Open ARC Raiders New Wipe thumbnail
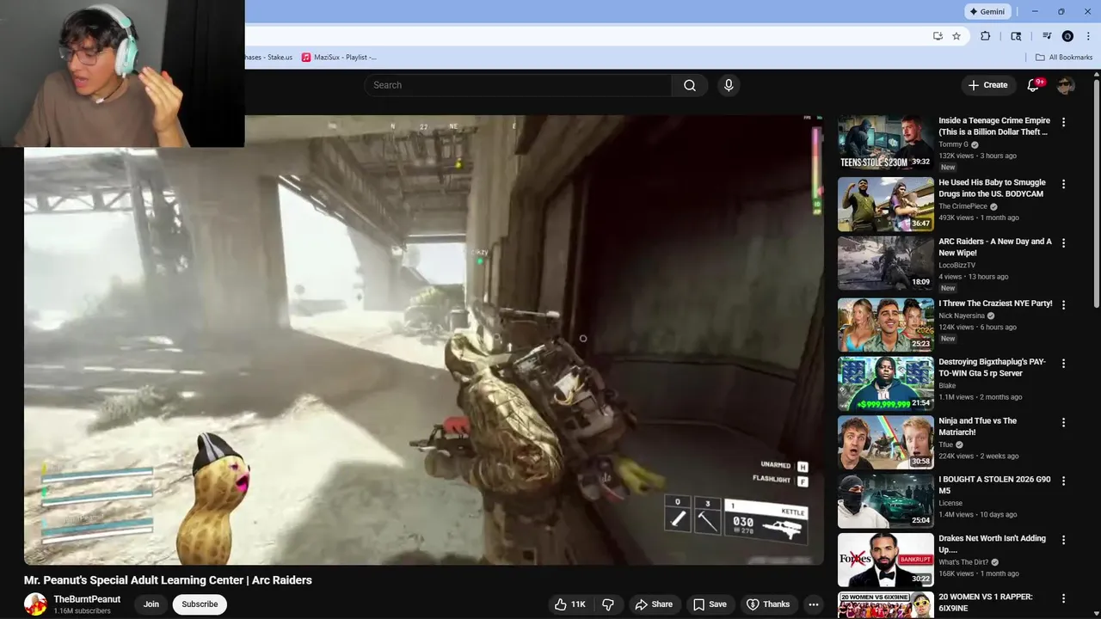Viewport: 1101px width, 619px height. point(885,263)
